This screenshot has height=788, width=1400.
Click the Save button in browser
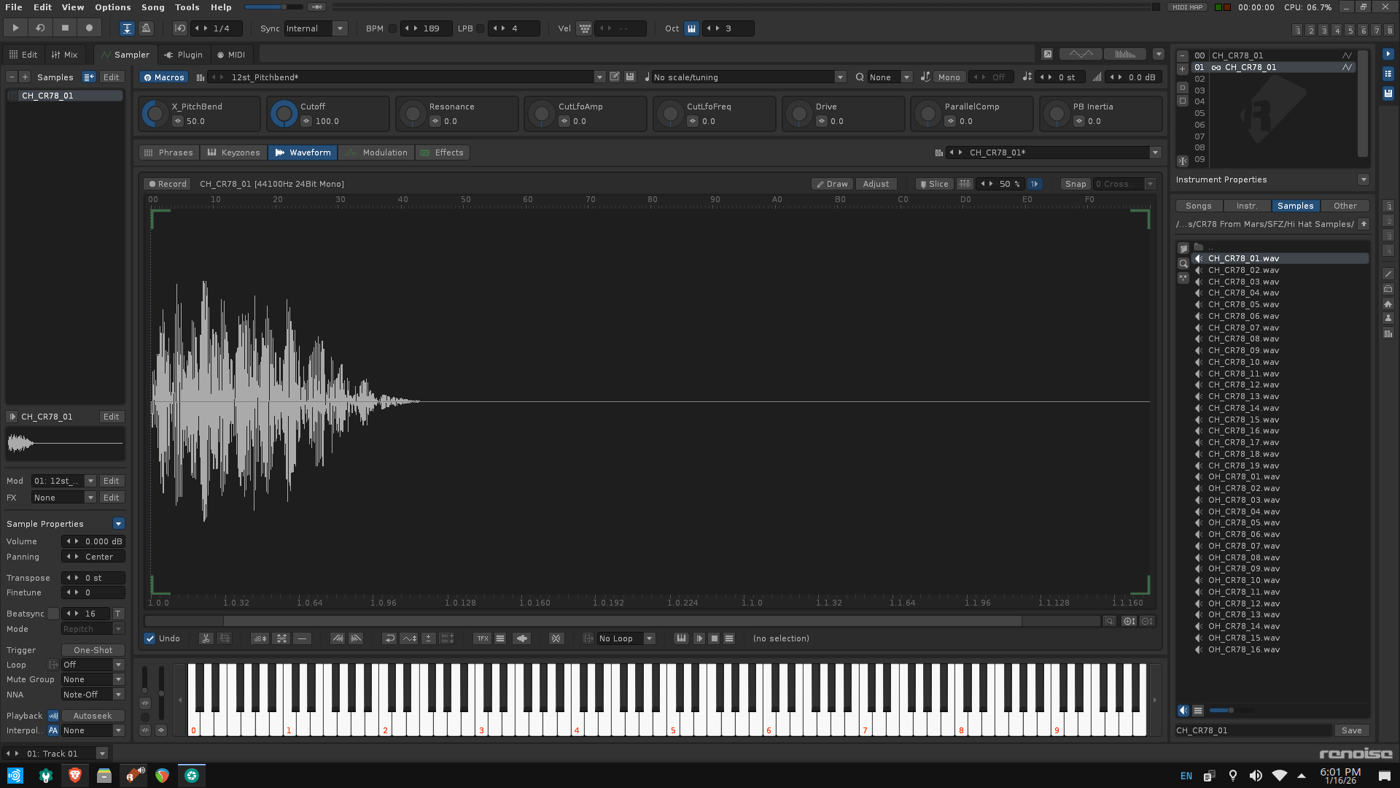(1351, 730)
